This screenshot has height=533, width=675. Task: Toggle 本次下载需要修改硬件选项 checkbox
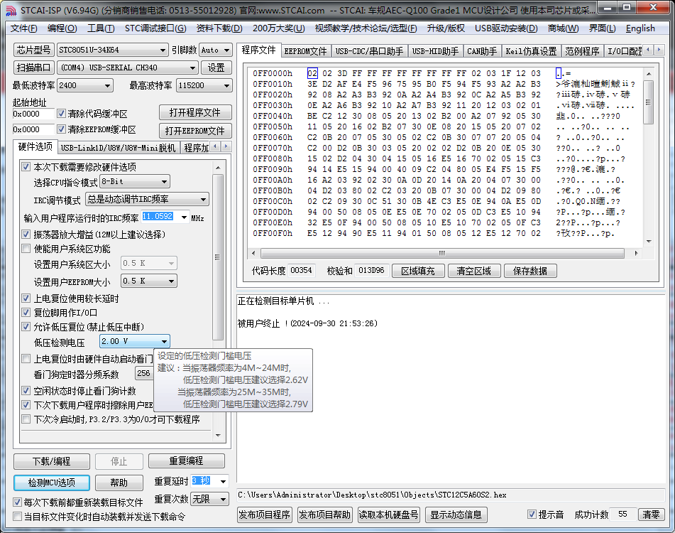click(26, 167)
